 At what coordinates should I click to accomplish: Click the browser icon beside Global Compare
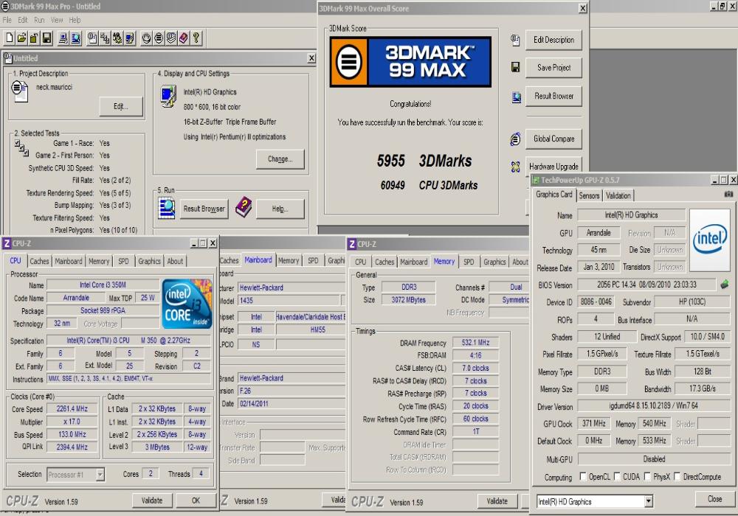(x=515, y=139)
